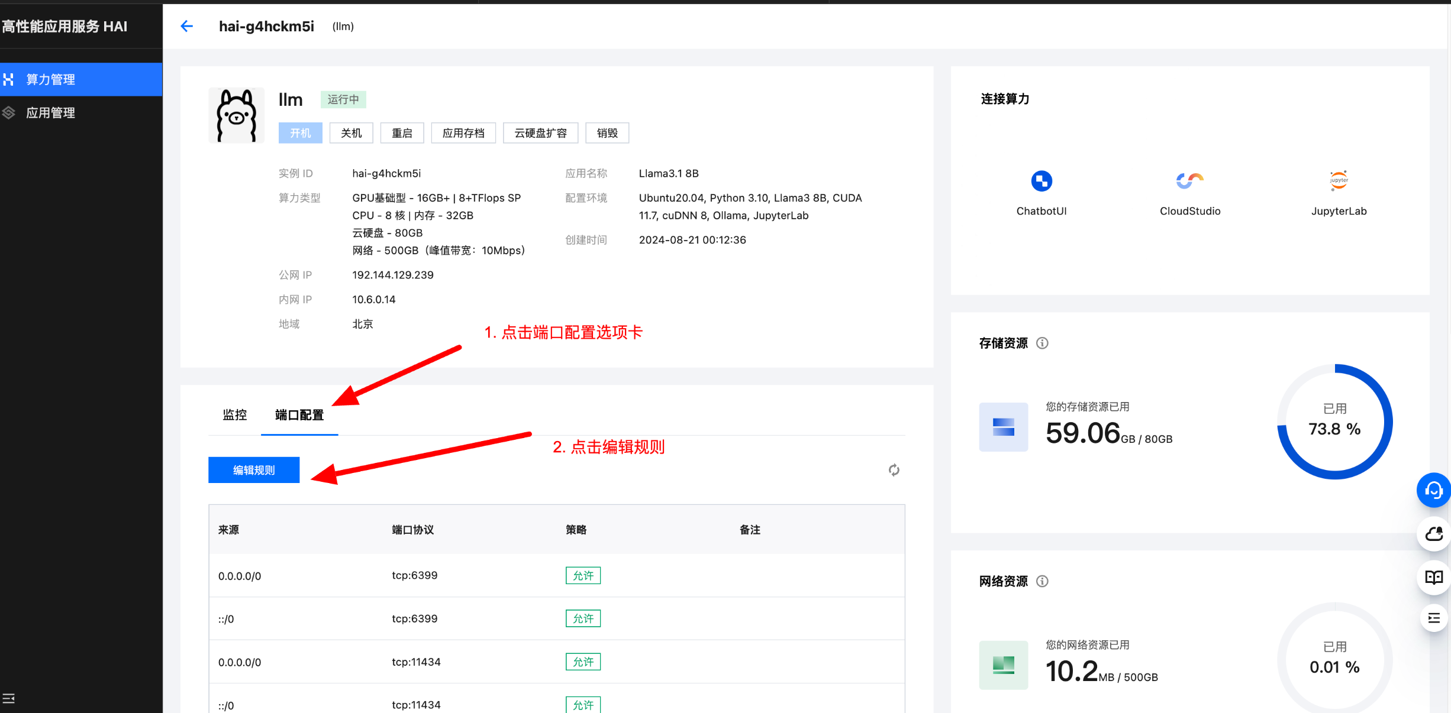Screen dimensions: 1451x713
Task: Select the 端口配置 tab
Action: click(x=299, y=415)
